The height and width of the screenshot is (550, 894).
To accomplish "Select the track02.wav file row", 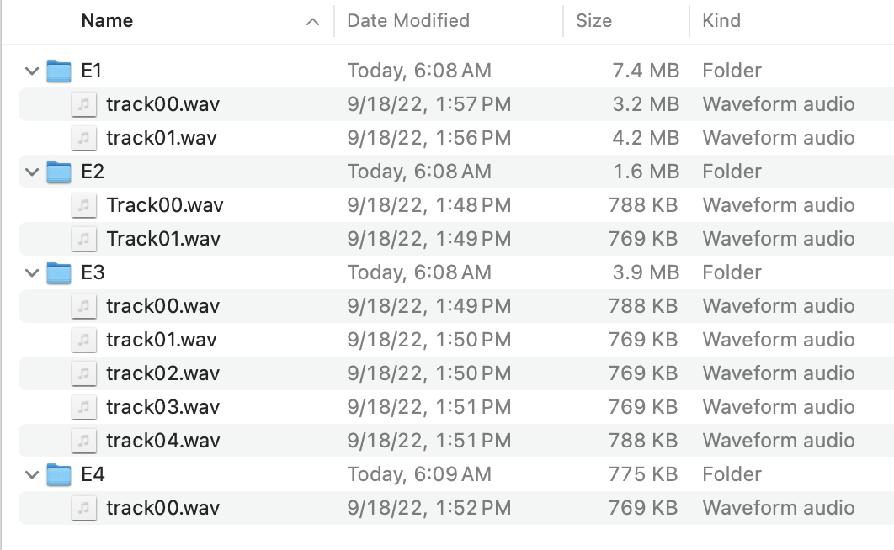I will (x=162, y=373).
